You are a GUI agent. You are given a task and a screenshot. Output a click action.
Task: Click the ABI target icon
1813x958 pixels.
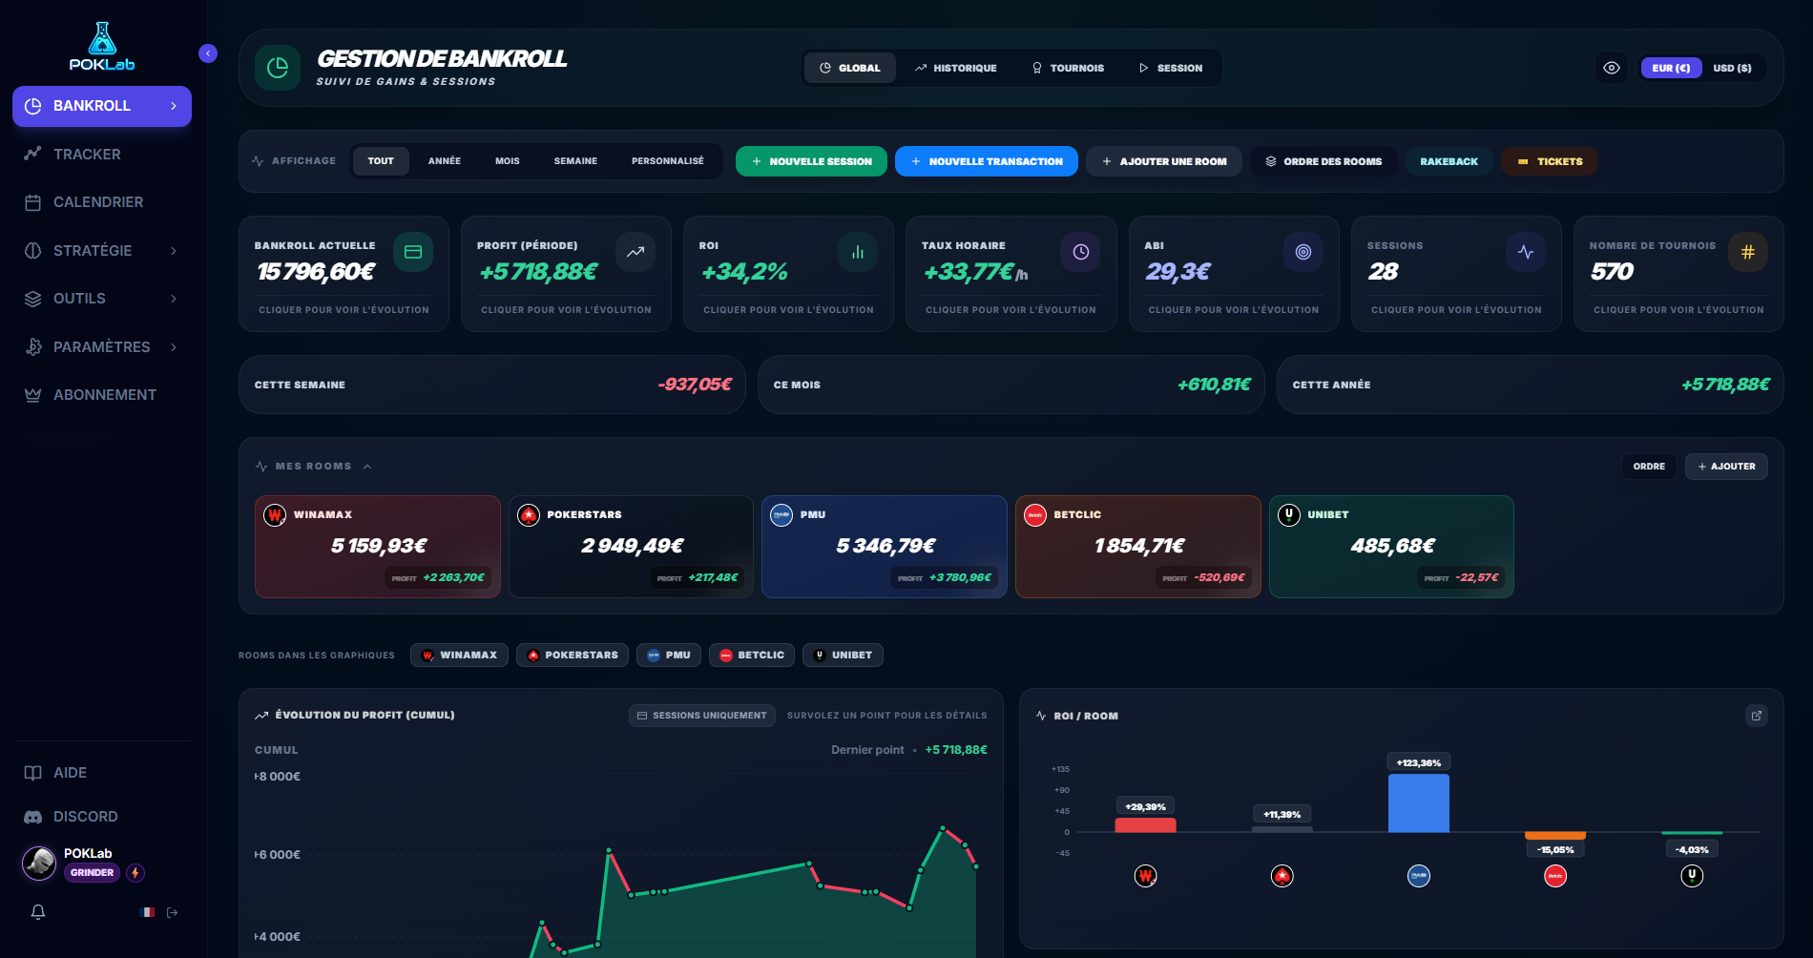coord(1303,252)
